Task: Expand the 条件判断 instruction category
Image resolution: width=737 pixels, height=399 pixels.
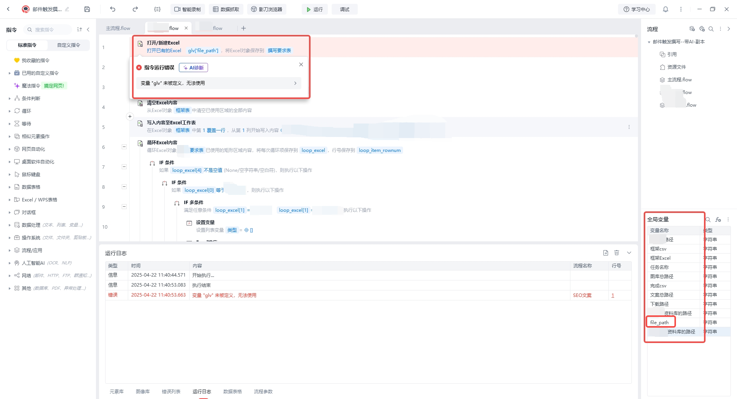Action: pyautogui.click(x=10, y=99)
